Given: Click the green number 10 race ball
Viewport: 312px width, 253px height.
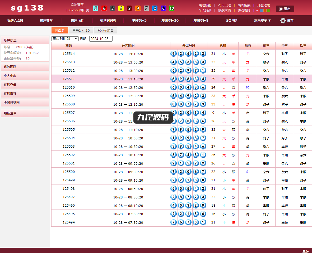Looking at the screenshot, I should tap(171, 8).
